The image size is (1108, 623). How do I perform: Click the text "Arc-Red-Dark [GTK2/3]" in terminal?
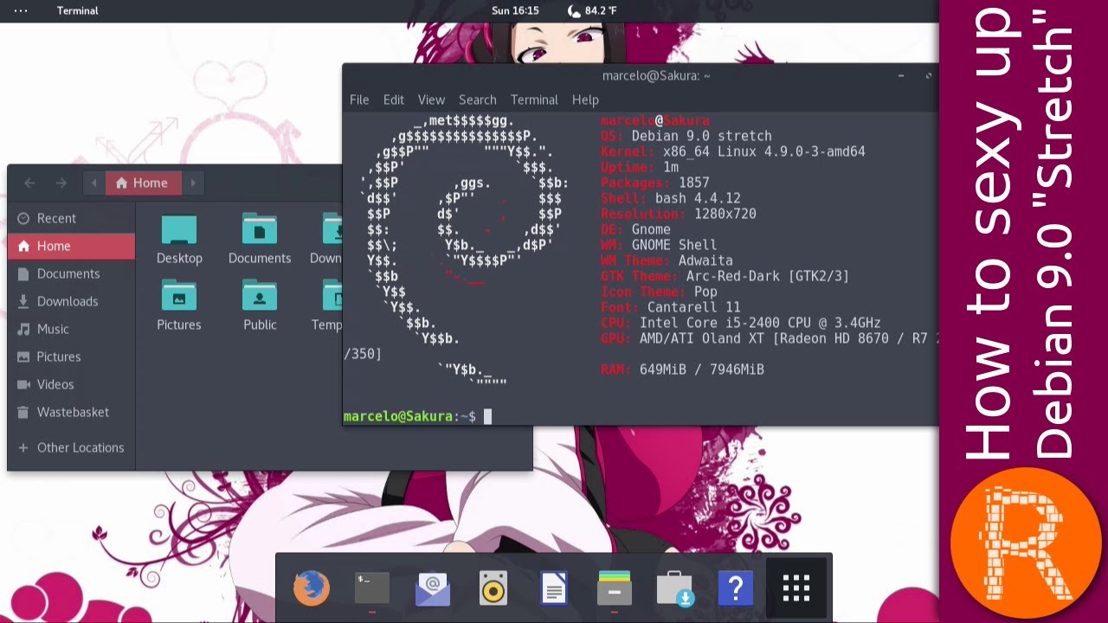pyautogui.click(x=767, y=276)
